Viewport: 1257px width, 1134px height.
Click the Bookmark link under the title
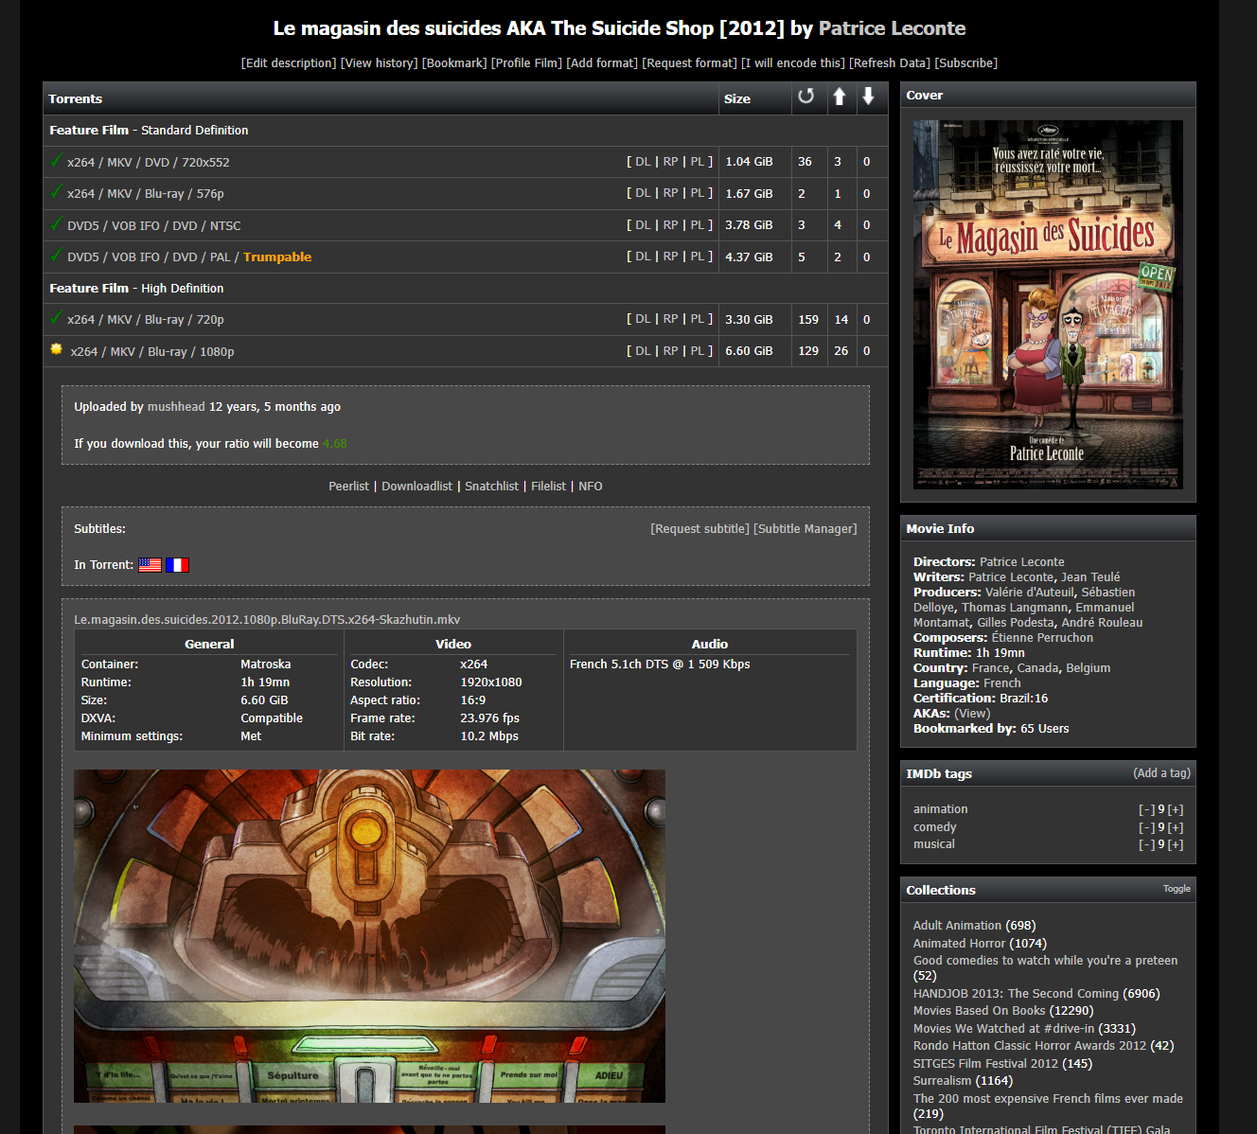tap(454, 63)
